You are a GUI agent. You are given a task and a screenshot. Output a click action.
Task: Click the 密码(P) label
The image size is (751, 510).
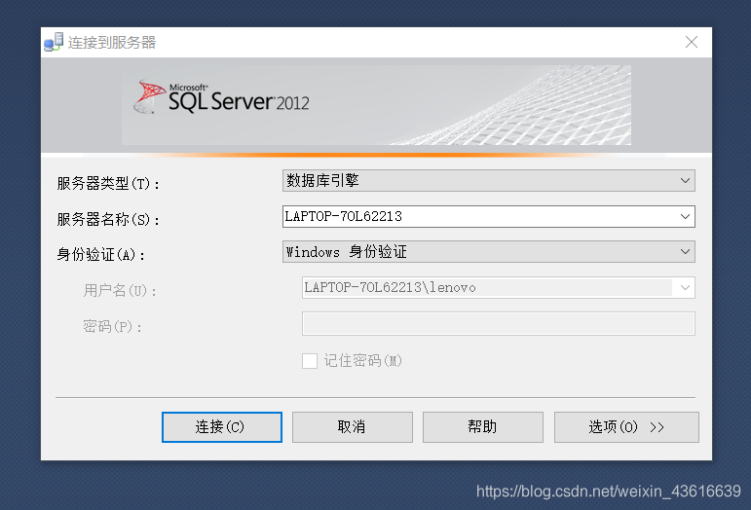click(x=113, y=327)
